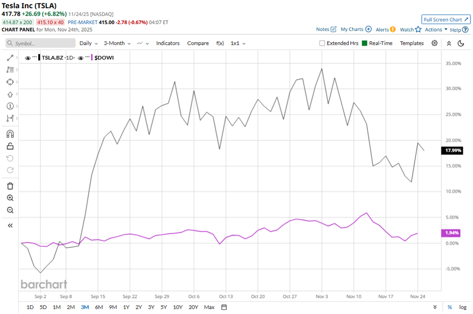
Task: Expand line tool submenu arrow
Action: pos(17,57)
